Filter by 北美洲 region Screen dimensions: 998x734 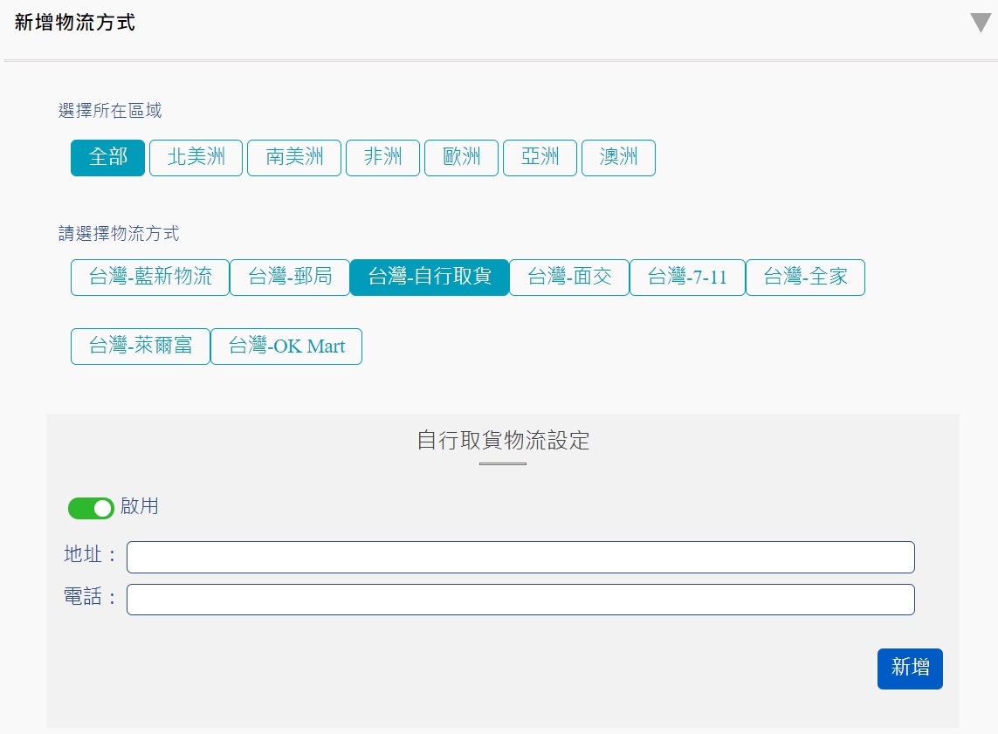pos(196,158)
